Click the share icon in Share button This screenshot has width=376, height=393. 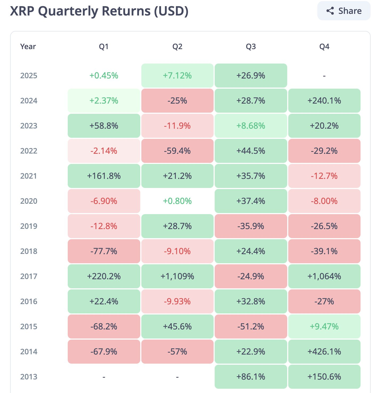[330, 11]
